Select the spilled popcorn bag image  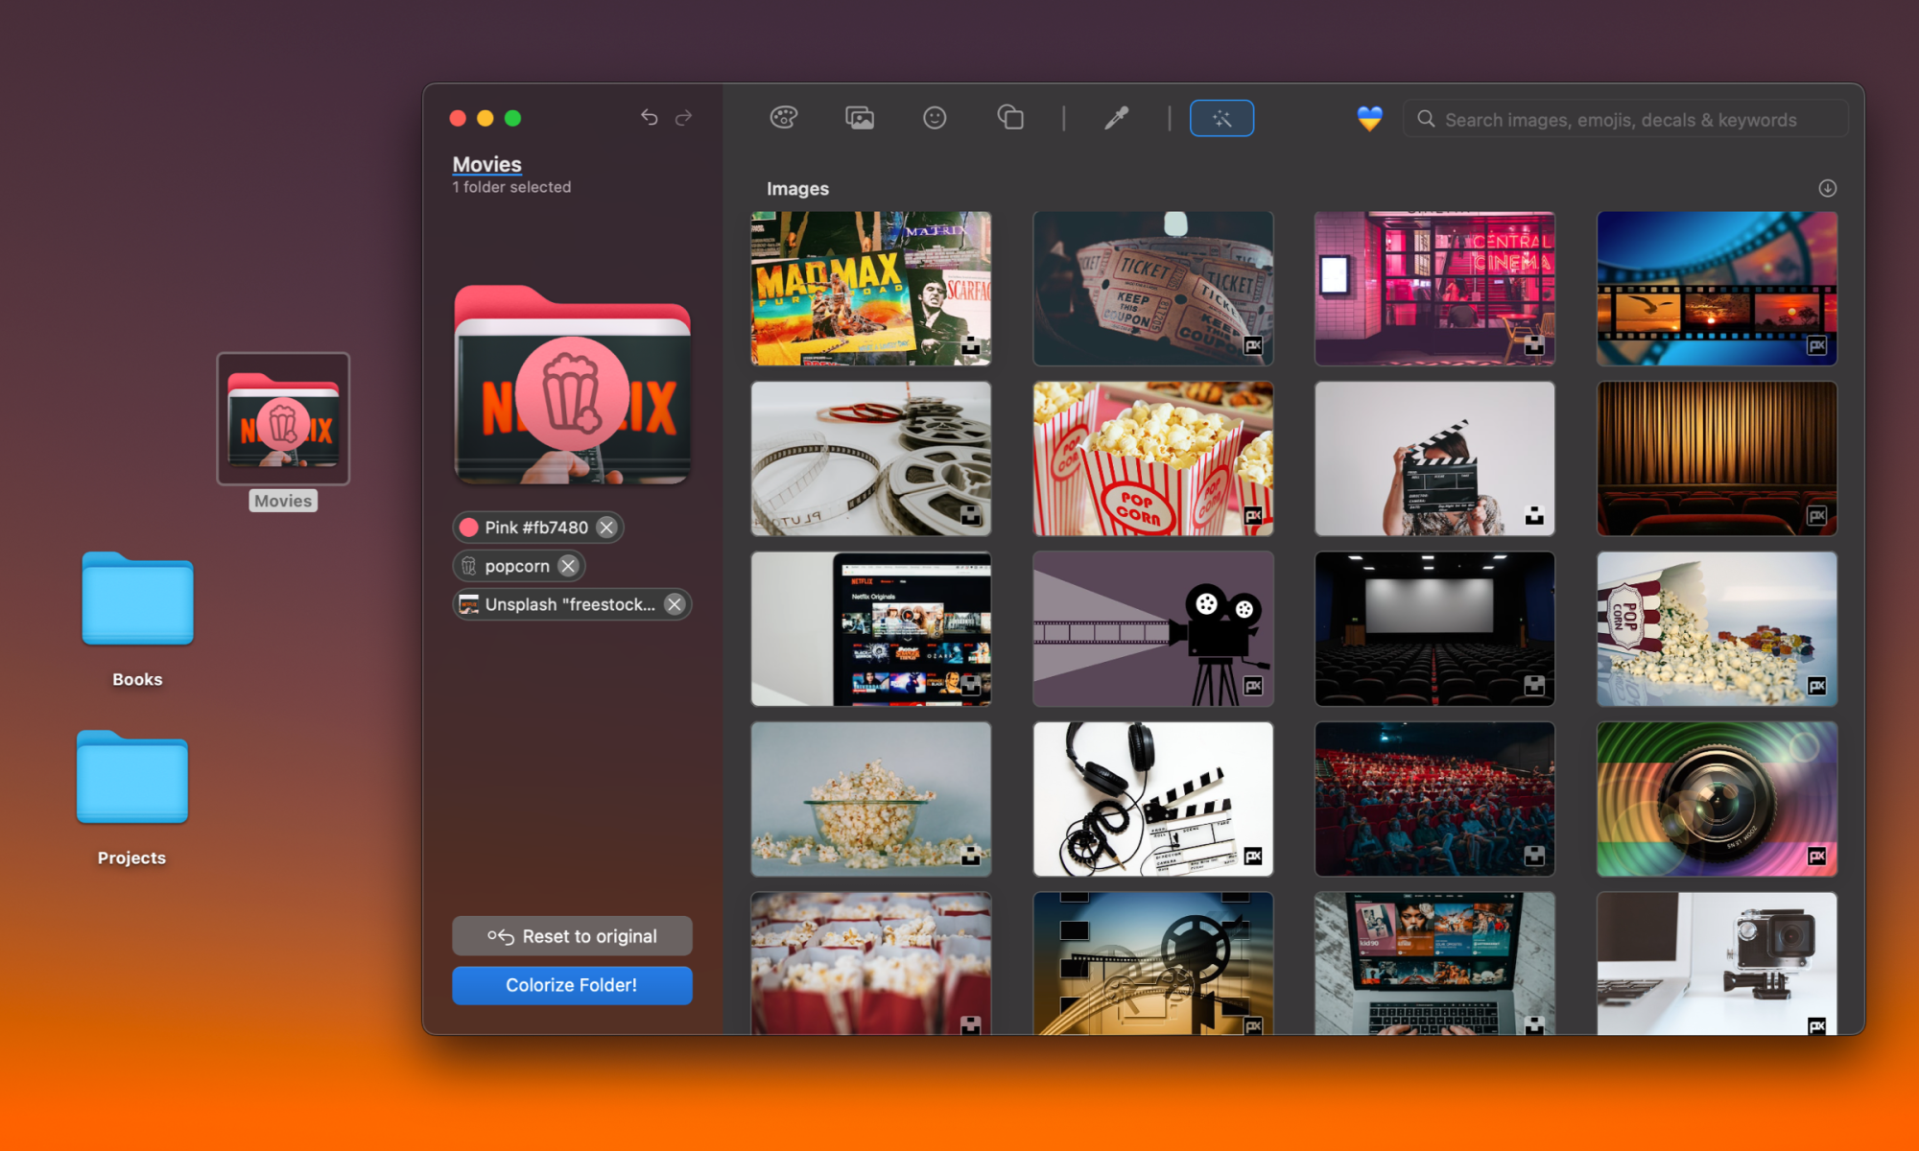(1717, 628)
